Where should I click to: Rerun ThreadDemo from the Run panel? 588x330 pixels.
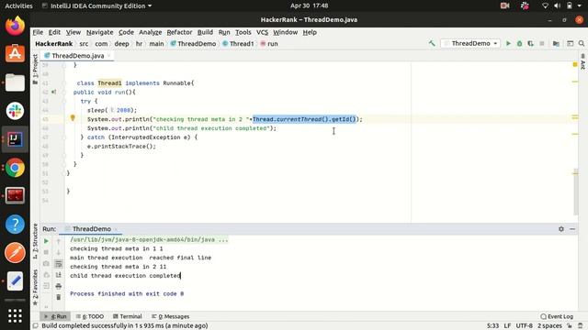(x=46, y=241)
